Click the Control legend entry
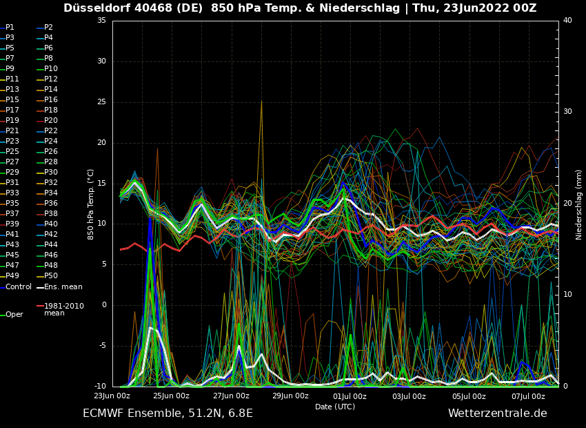This screenshot has height=428, width=586. [19, 286]
